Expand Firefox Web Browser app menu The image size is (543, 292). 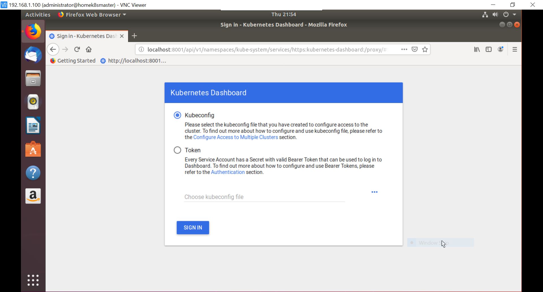coord(92,15)
